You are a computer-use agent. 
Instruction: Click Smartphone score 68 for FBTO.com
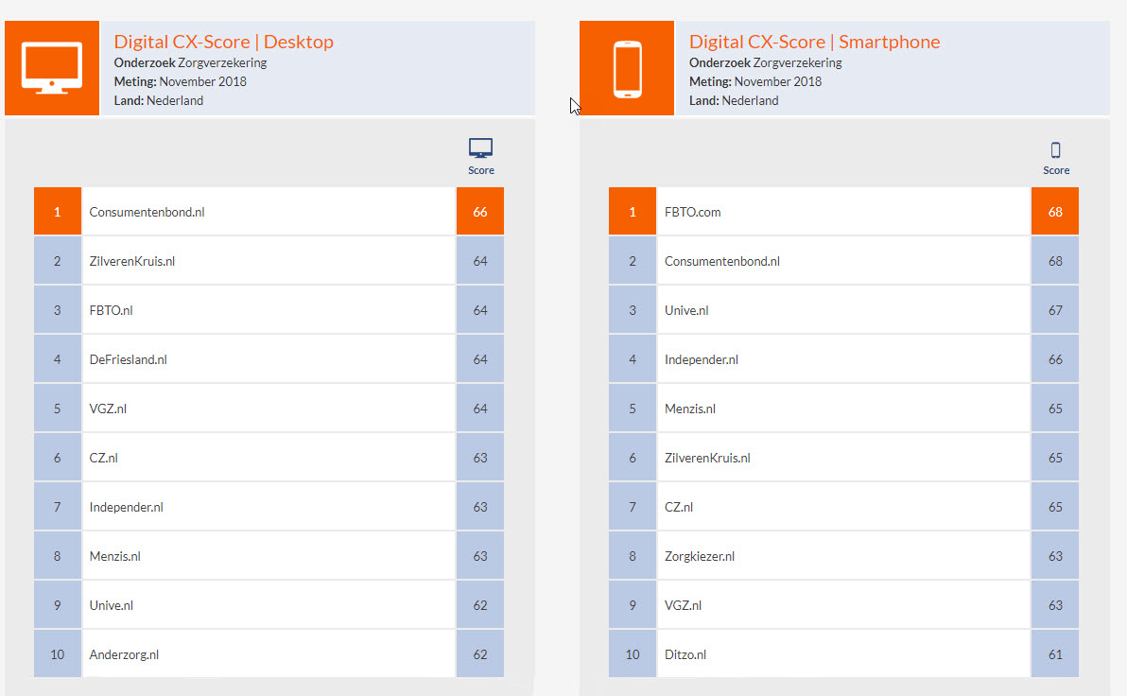1055,212
